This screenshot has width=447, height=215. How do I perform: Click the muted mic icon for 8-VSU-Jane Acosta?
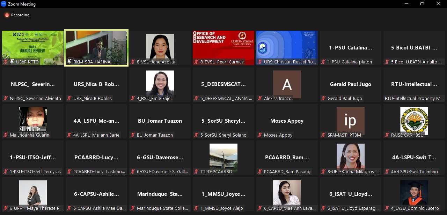tap(133, 62)
